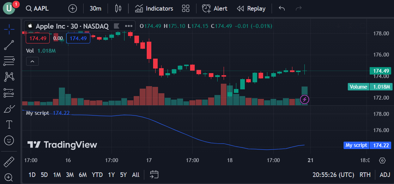Set range to 3M
This screenshot has width=394, height=184.
tap(70, 175)
